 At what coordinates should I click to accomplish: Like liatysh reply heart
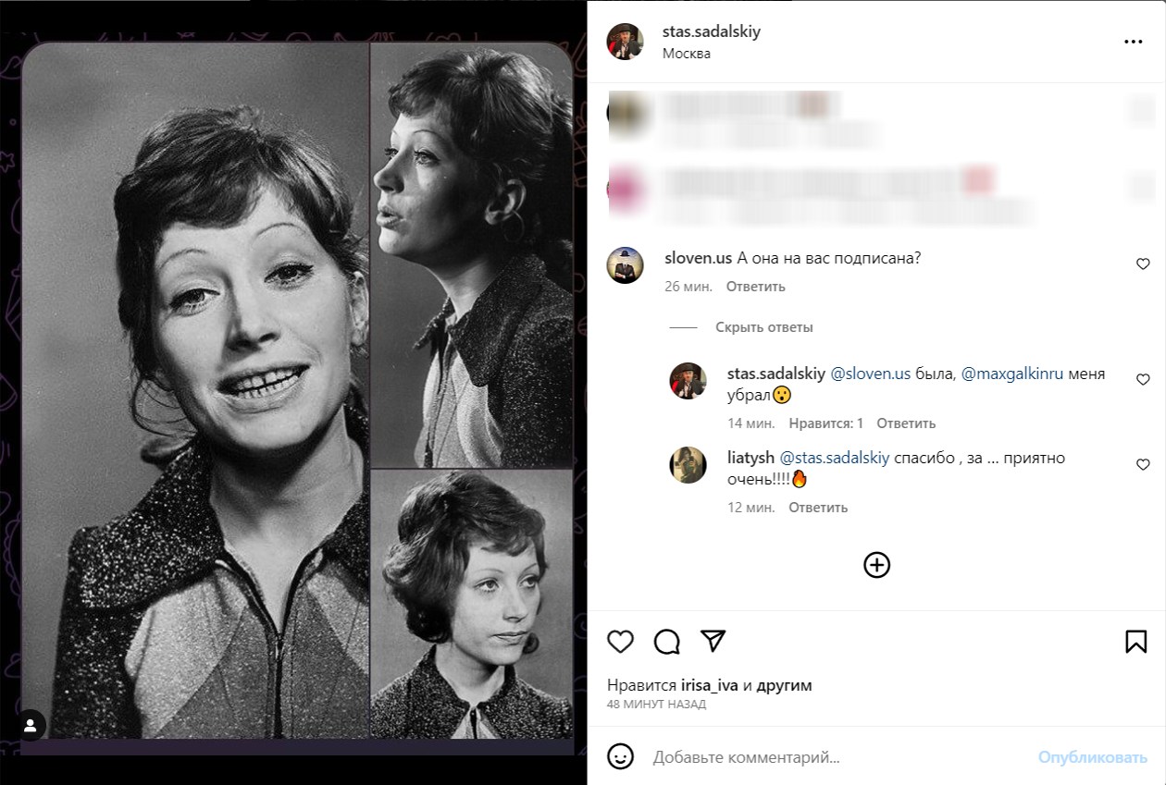pos(1143,465)
